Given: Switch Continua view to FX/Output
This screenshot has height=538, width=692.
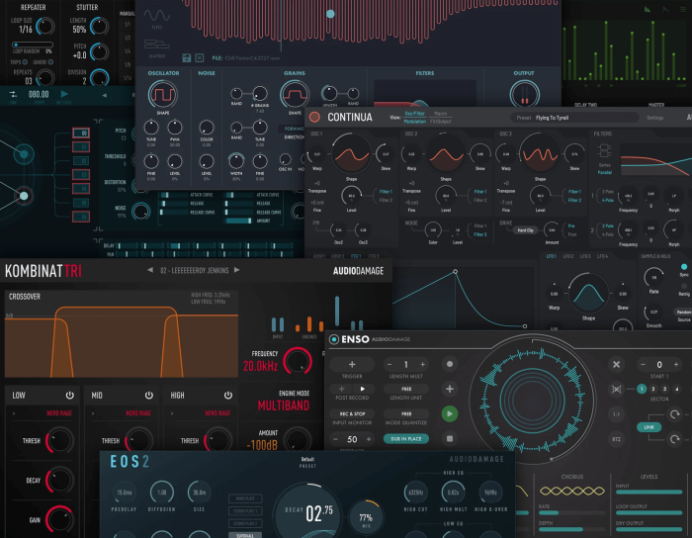Looking at the screenshot, I should tap(441, 122).
